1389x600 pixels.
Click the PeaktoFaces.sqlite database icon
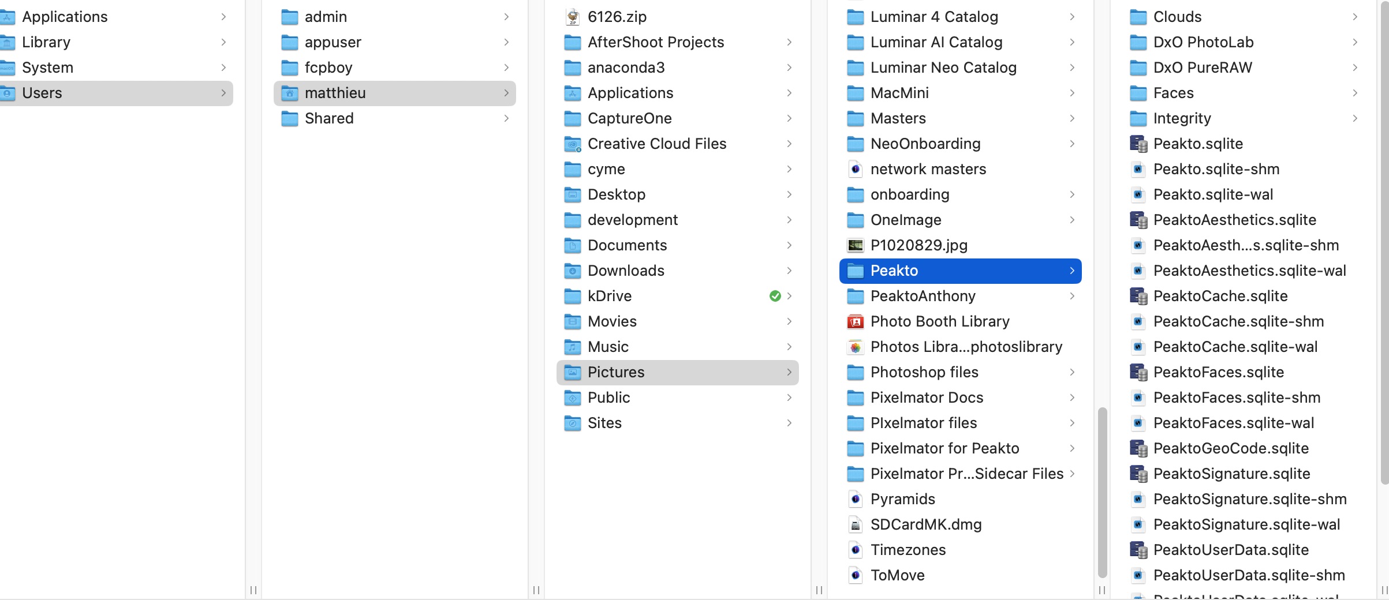point(1138,372)
